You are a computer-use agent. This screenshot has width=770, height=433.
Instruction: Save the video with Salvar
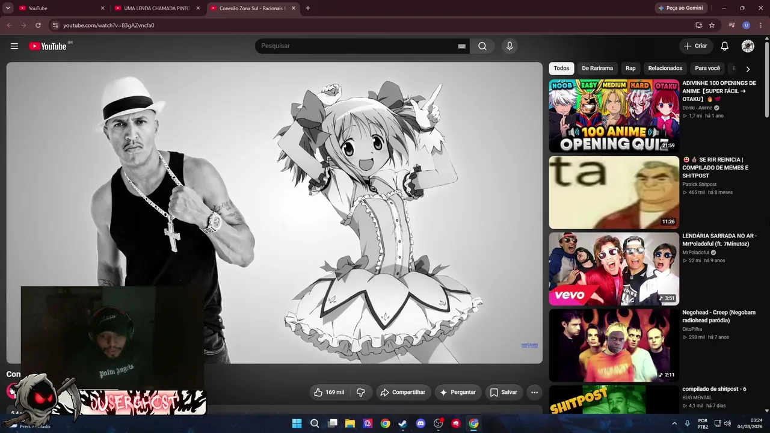pos(504,392)
